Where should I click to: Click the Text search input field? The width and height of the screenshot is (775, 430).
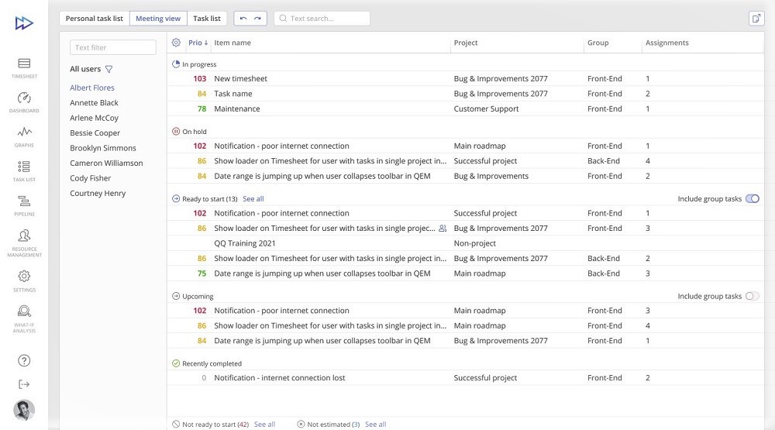[326, 19]
